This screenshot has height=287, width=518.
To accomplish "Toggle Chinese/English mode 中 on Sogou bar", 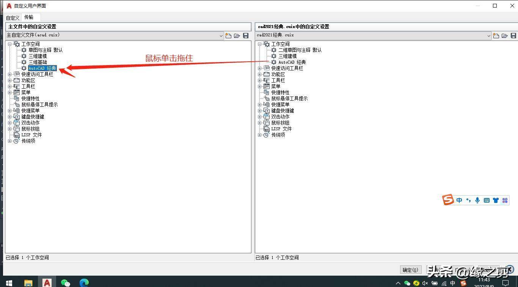I will click(x=459, y=200).
